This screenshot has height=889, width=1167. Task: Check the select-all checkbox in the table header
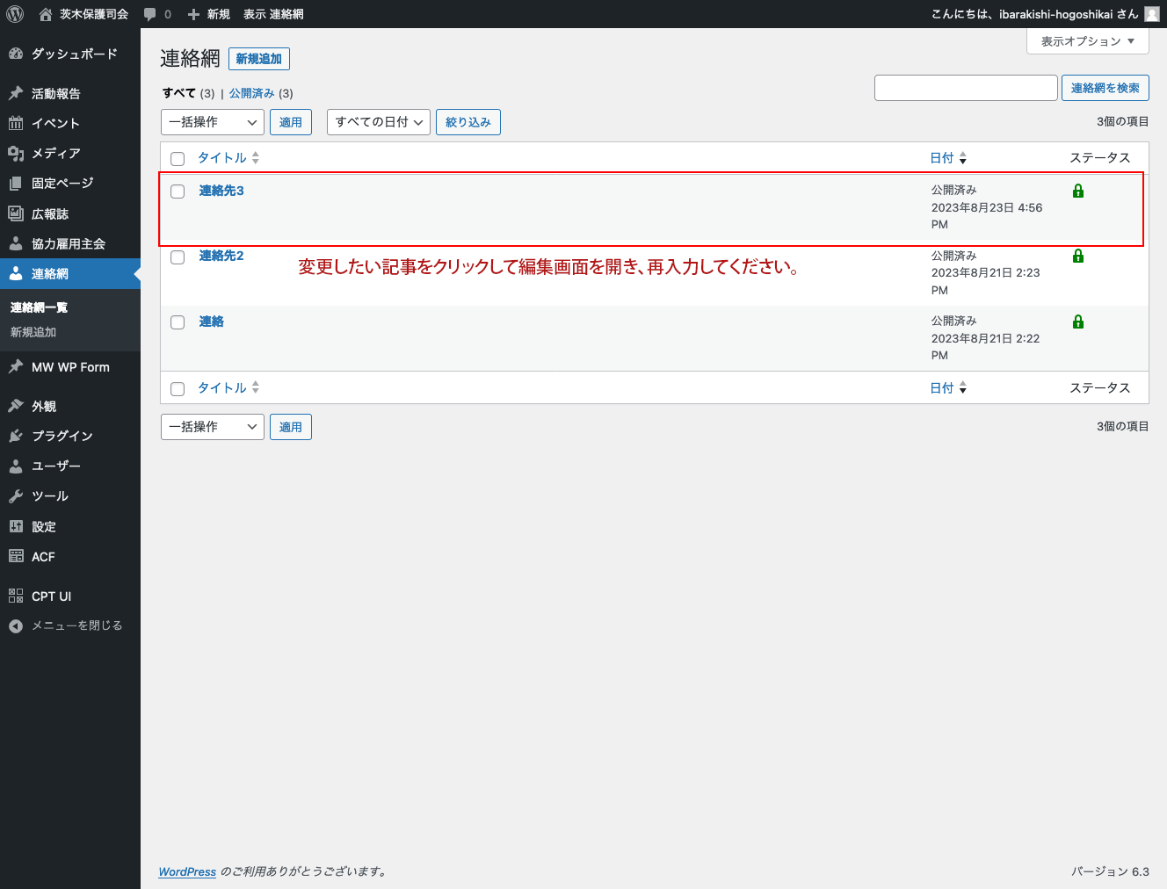(x=178, y=158)
